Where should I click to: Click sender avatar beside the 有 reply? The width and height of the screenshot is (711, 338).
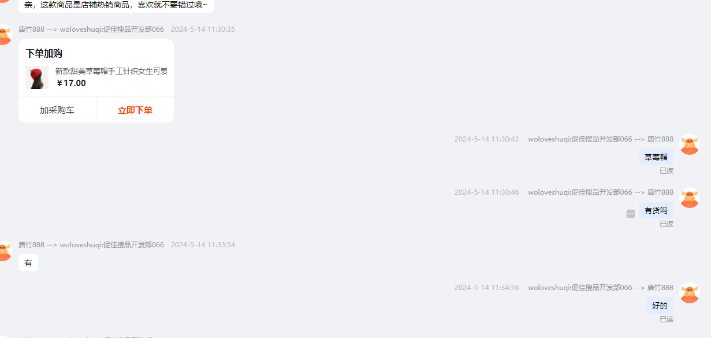click(5, 251)
